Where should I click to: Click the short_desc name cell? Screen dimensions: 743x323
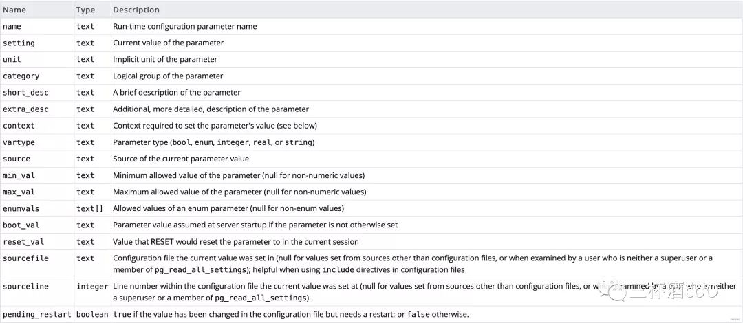click(25, 92)
